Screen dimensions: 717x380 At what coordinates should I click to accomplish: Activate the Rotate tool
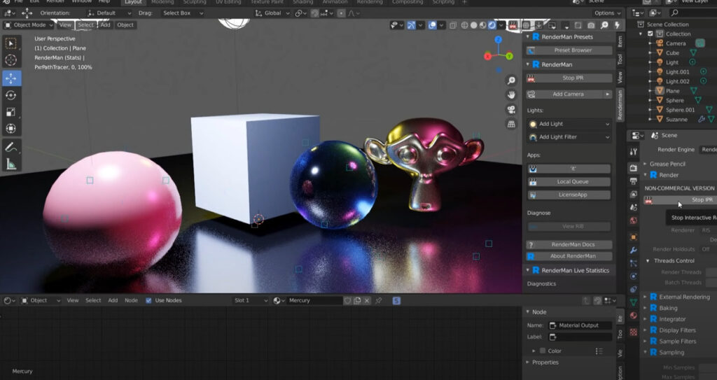click(x=11, y=95)
